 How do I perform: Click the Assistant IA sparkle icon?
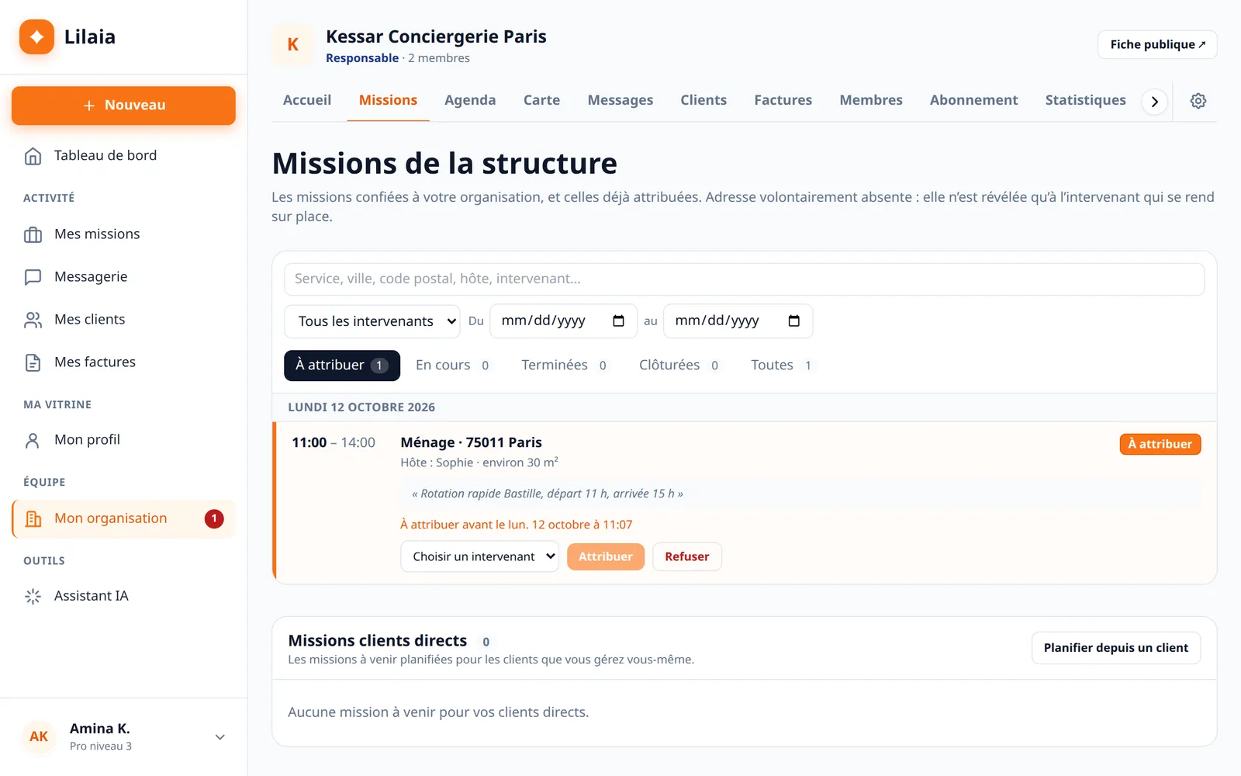point(33,596)
